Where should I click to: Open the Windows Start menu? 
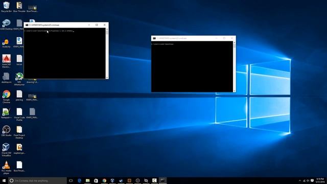coord(4,180)
